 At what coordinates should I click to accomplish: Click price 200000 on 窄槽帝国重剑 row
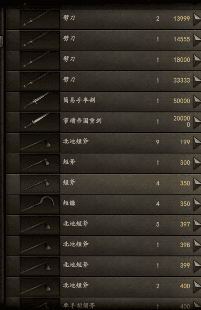pyautogui.click(x=182, y=121)
